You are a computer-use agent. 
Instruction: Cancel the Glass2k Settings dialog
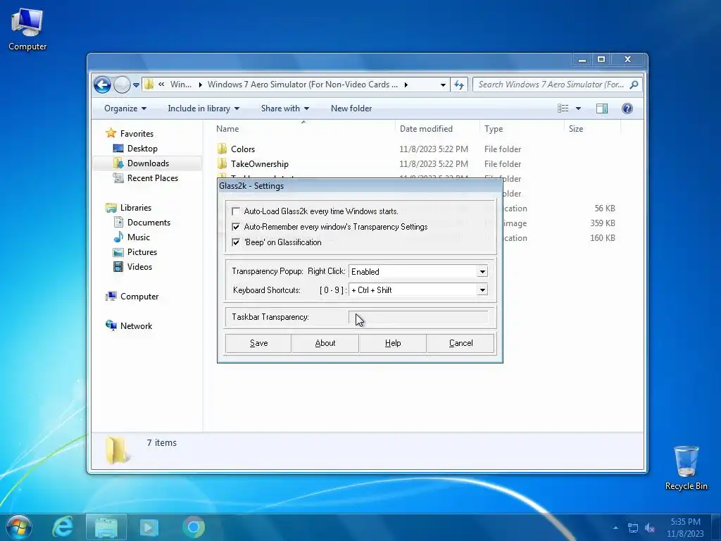[460, 343]
